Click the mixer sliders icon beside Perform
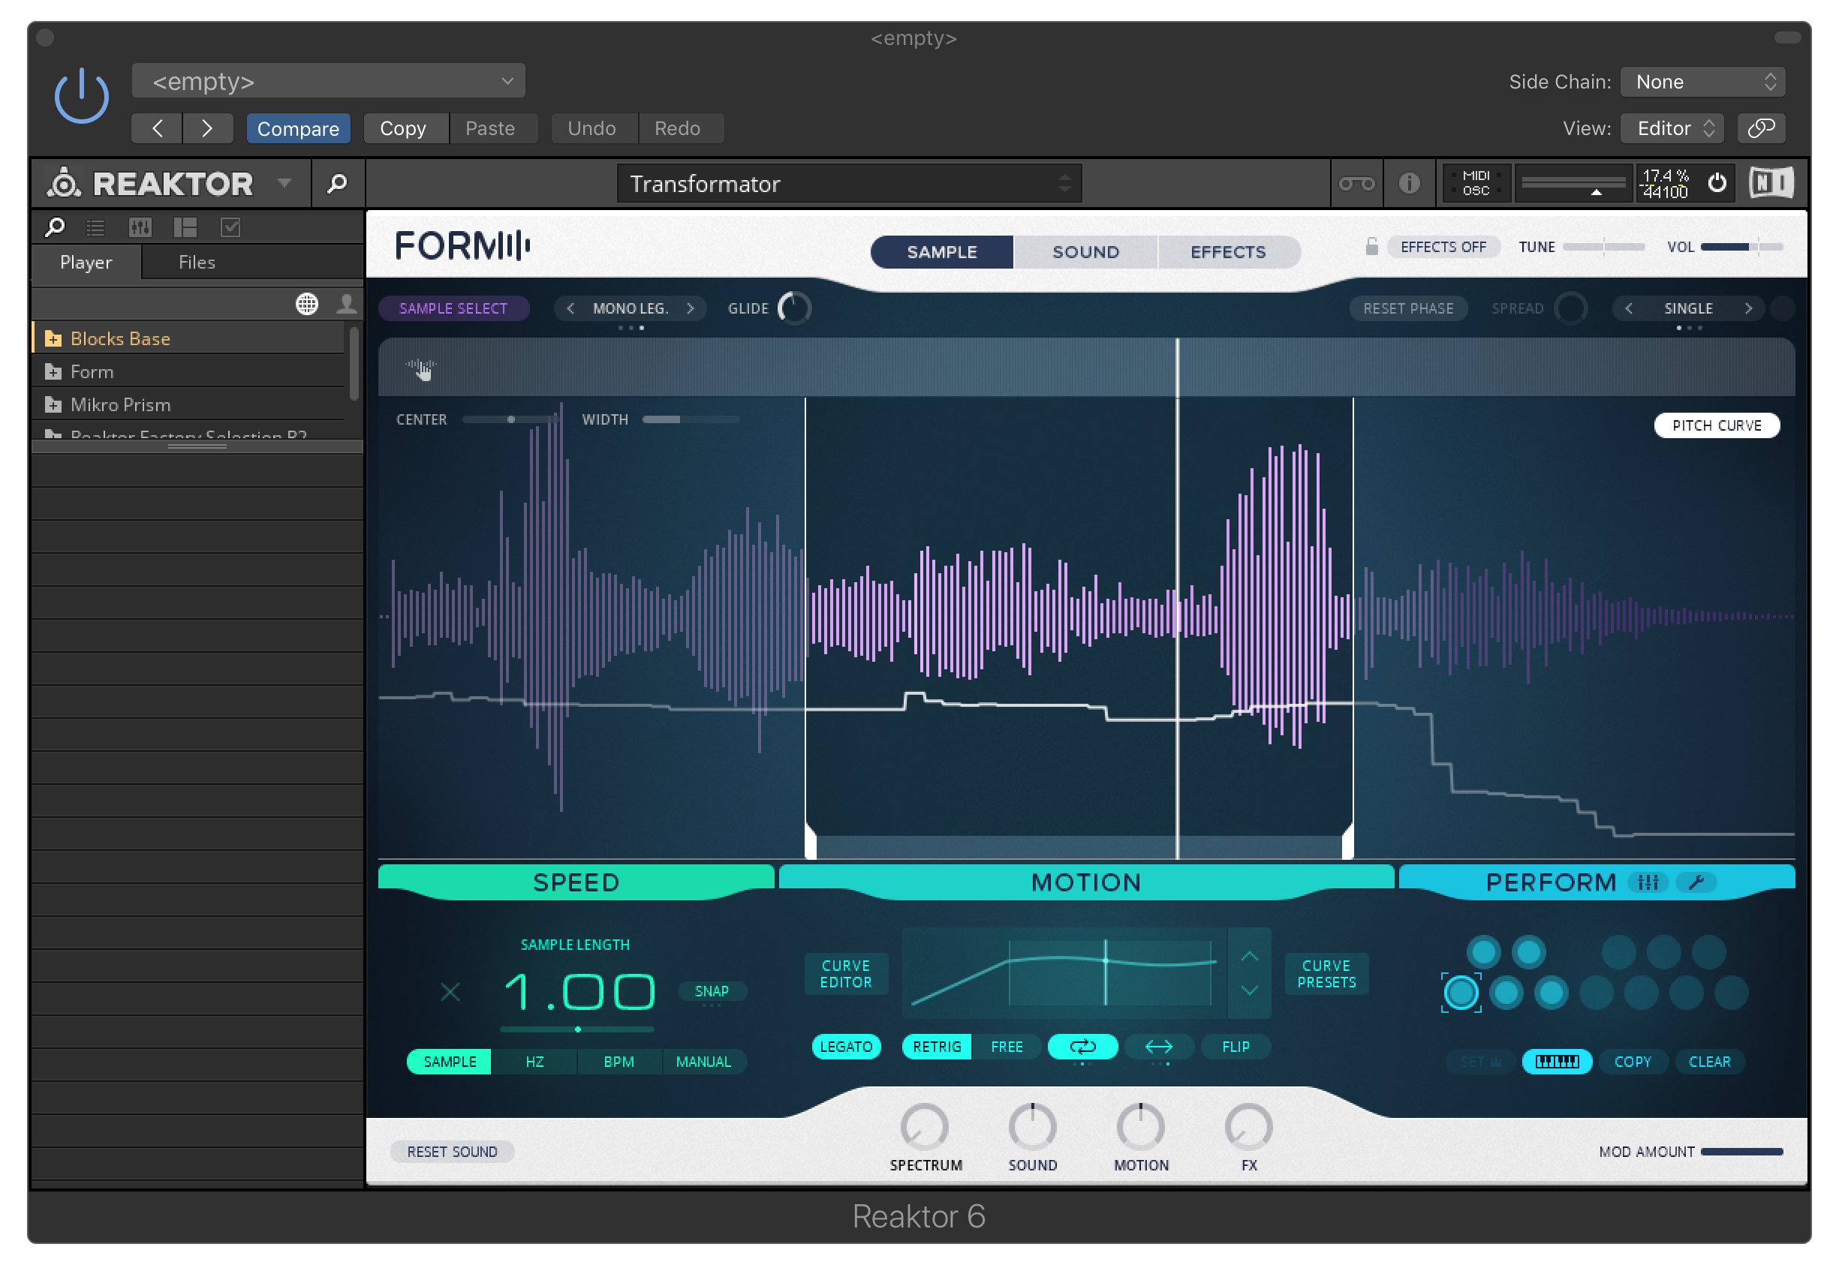 pyautogui.click(x=1648, y=882)
